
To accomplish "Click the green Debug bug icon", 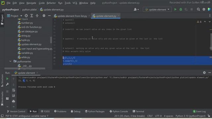I will tap(181, 10).
